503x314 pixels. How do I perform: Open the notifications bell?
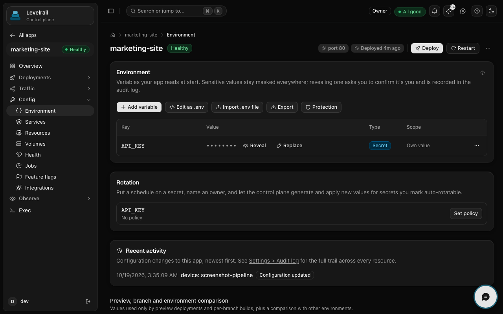click(435, 11)
